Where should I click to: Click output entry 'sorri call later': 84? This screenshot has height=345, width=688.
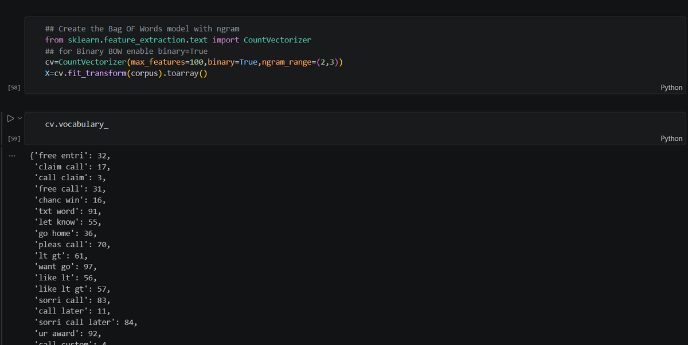[86, 322]
